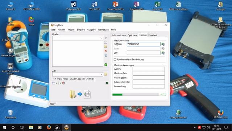232x131 pixels.
Task: Open Task View in the taskbar
Action: point(22,127)
